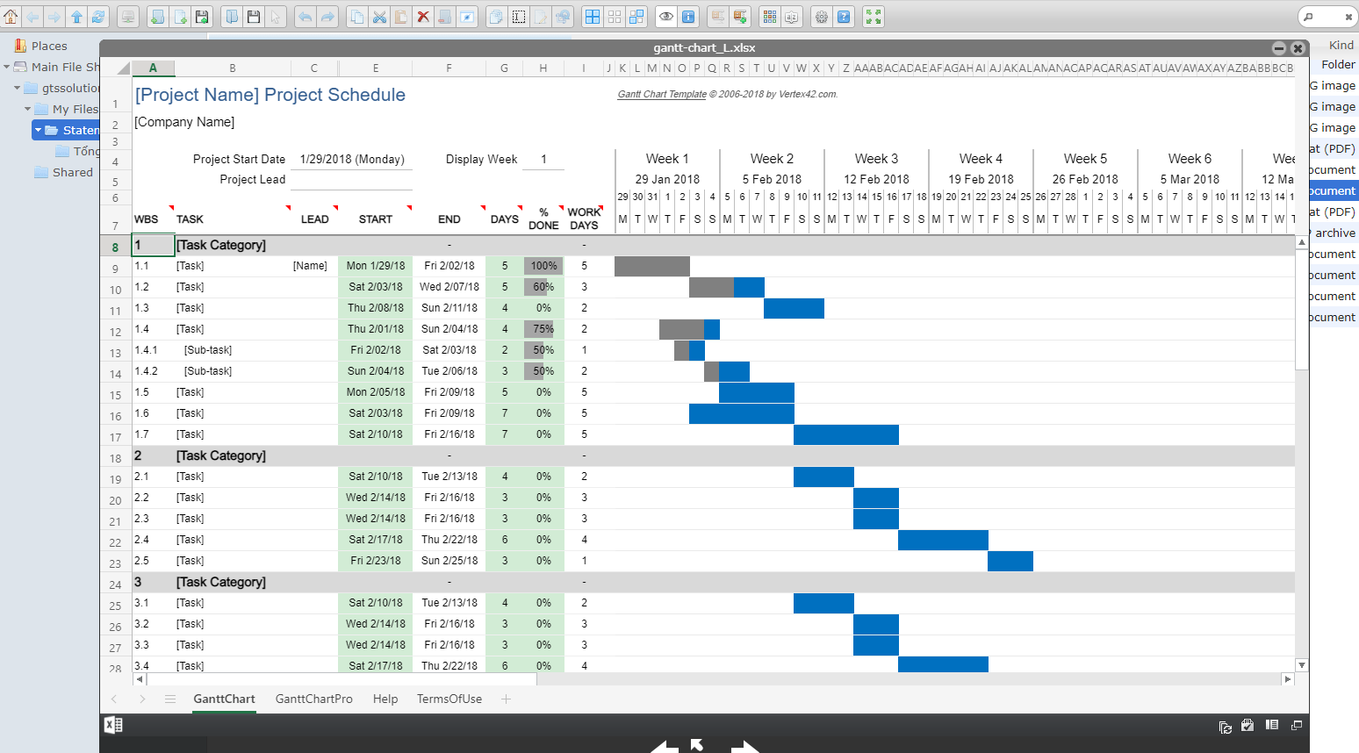
Task: Go to home folder via house icon
Action: [x=10, y=17]
